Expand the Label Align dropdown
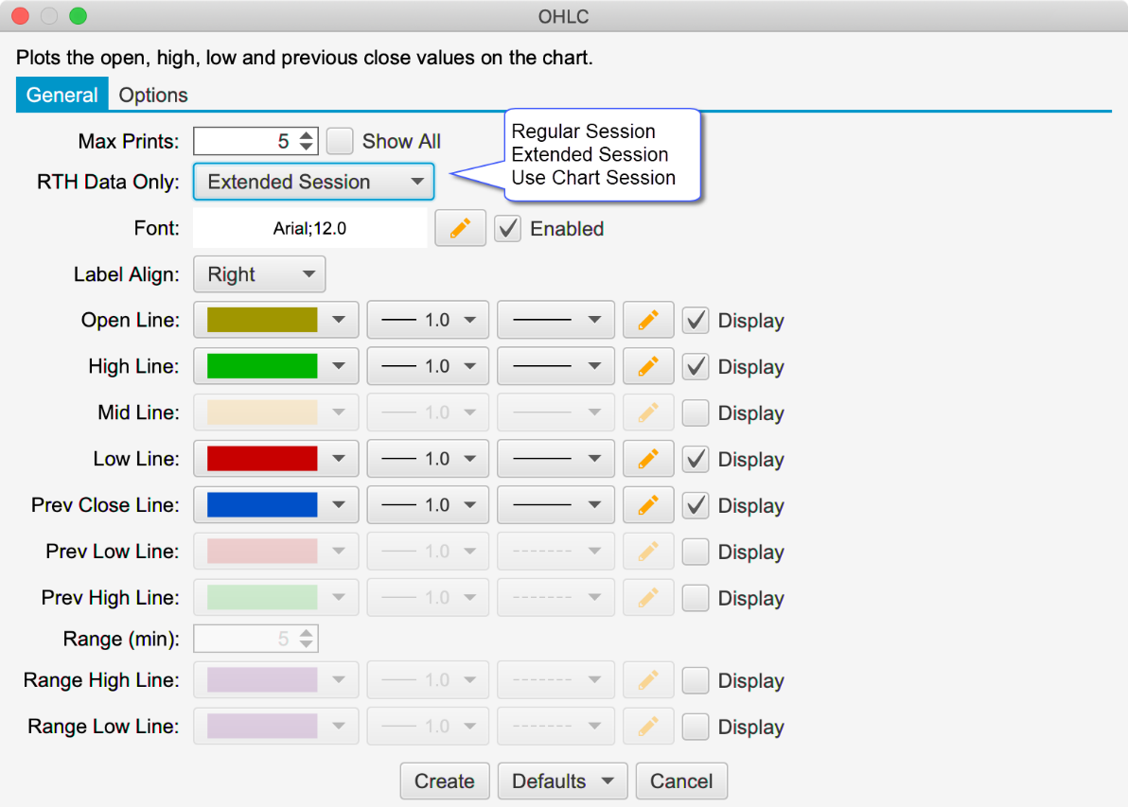This screenshot has width=1128, height=807. pyautogui.click(x=259, y=274)
